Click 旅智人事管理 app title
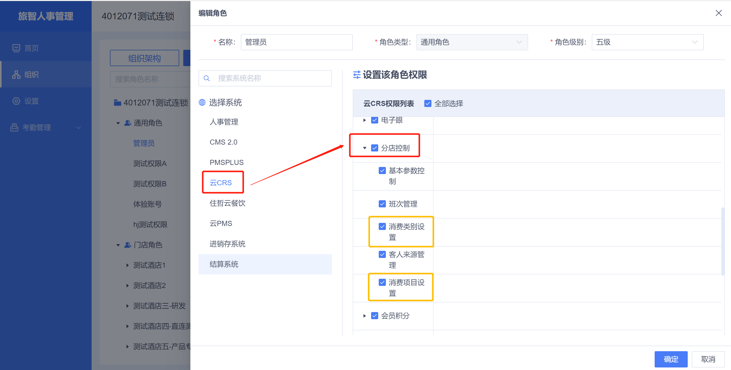 pyautogui.click(x=46, y=16)
